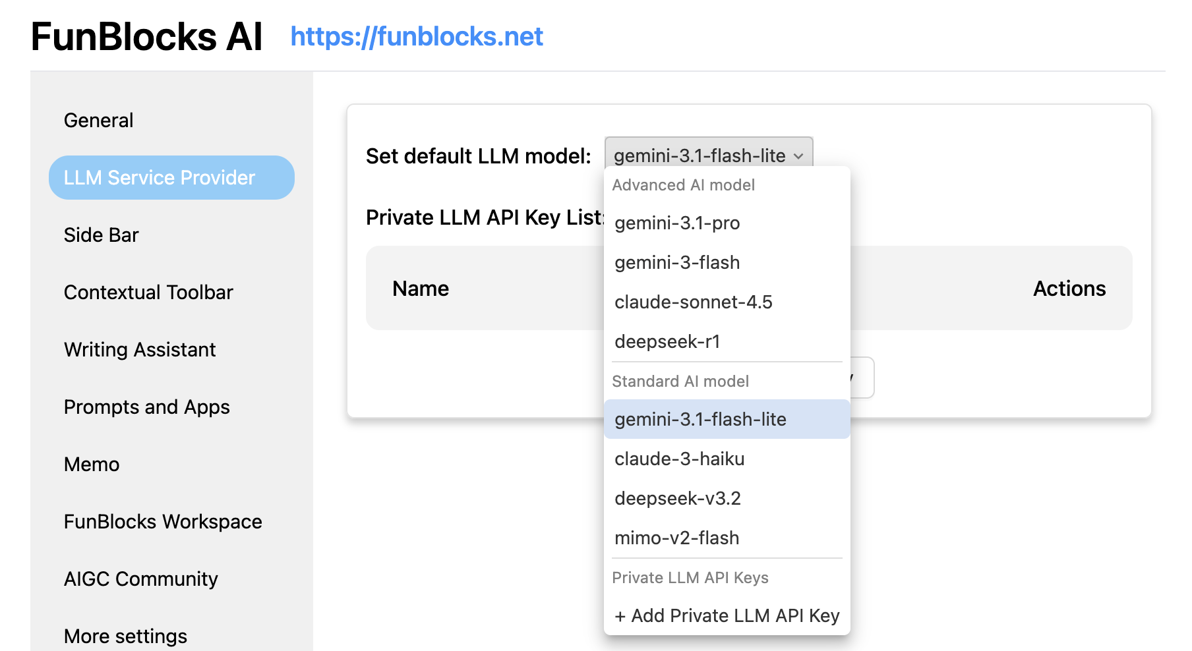Select LLM Service Provider in the sidebar
The image size is (1192, 651).
(x=159, y=177)
